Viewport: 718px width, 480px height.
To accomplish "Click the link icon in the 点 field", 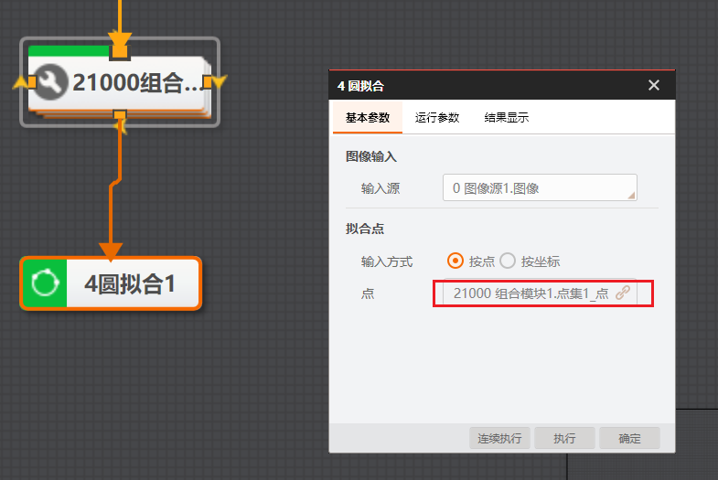I will 623,293.
